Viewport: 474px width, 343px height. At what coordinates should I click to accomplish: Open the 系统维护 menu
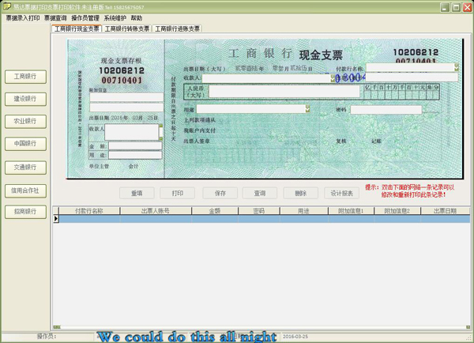[x=115, y=18]
